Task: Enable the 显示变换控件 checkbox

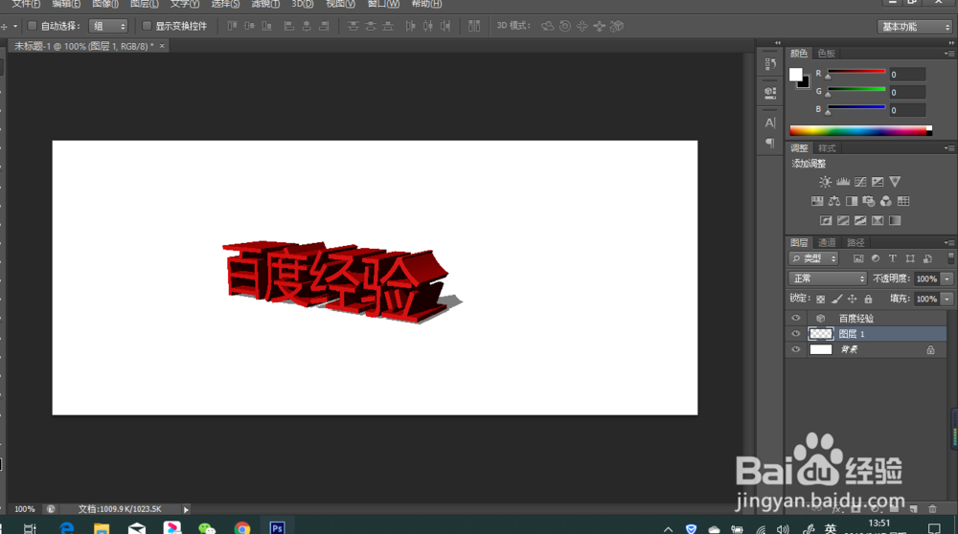Action: 147,26
